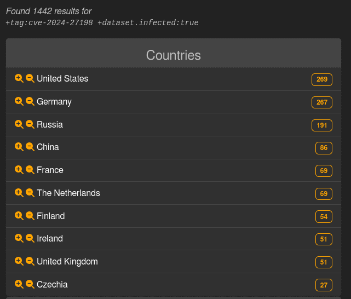The width and height of the screenshot is (351, 299).
Task: Click the include (plus) icon for Russia
Action: click(19, 124)
